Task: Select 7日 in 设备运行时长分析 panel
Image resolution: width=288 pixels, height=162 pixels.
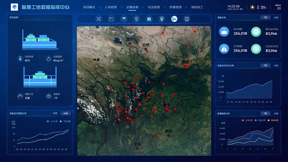Action: click(x=265, y=66)
